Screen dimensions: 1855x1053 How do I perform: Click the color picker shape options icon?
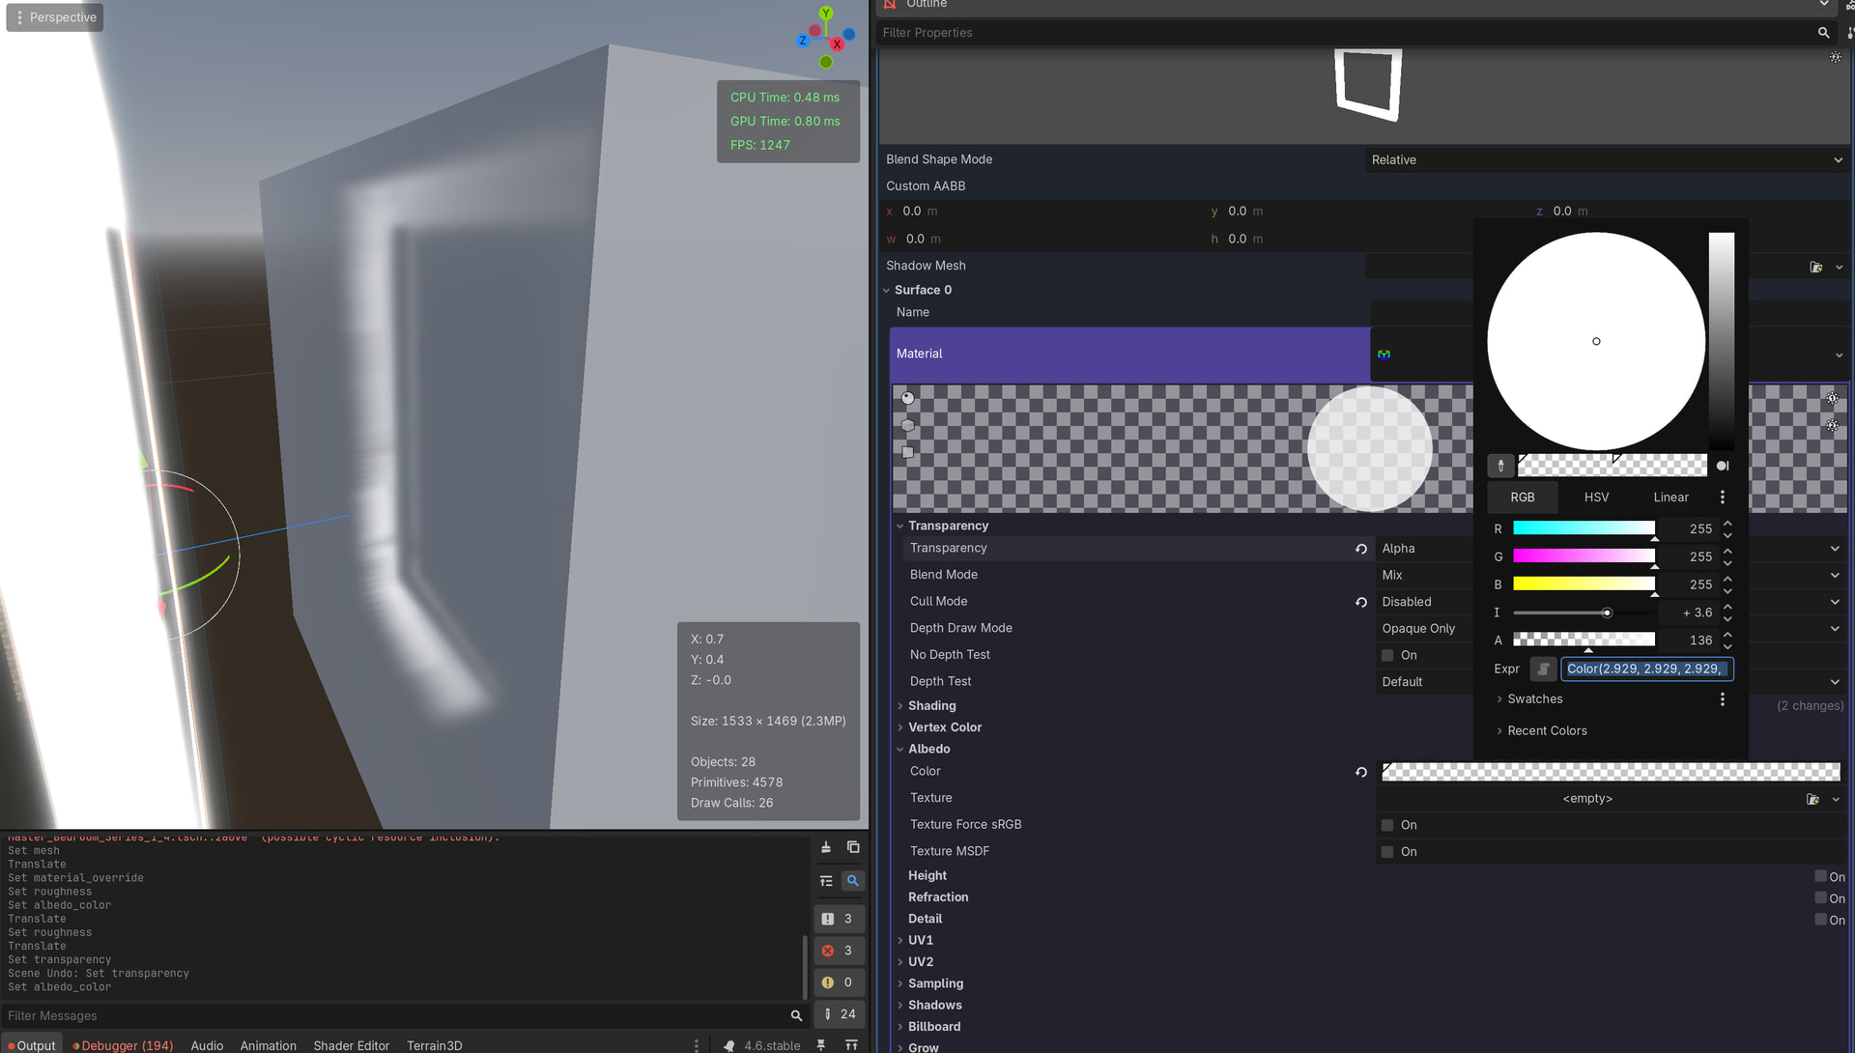click(1723, 466)
